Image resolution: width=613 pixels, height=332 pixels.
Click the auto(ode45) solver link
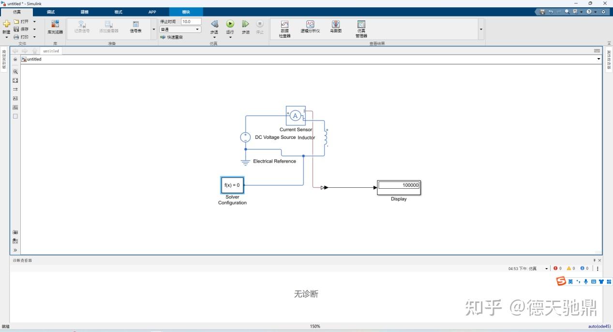[x=598, y=326]
